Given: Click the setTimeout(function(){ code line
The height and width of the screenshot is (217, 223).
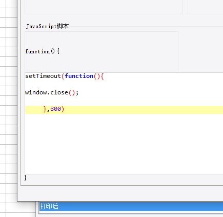Looking at the screenshot, I should tap(65, 76).
